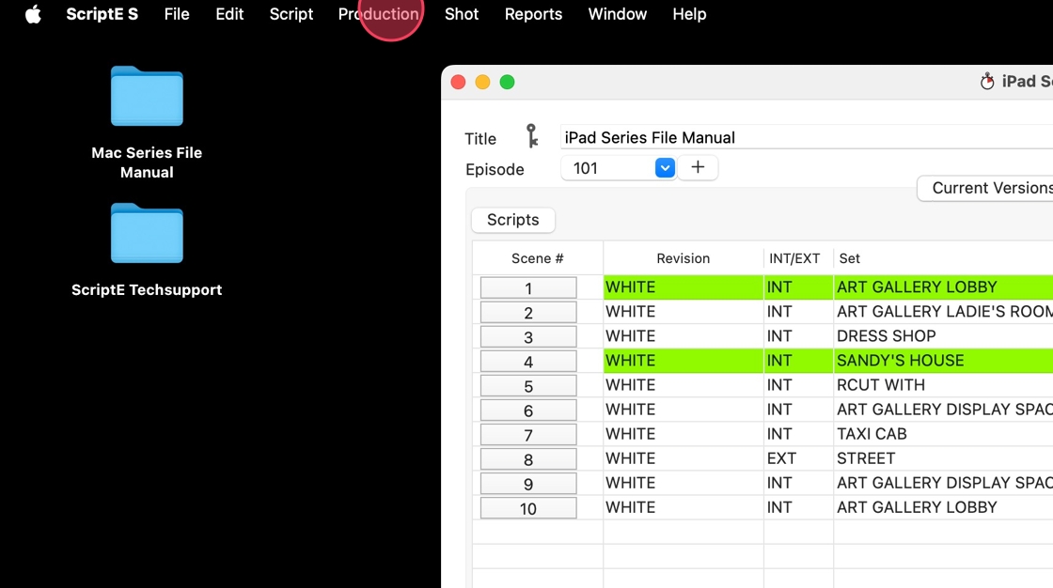Click the Scene # column header

point(537,258)
